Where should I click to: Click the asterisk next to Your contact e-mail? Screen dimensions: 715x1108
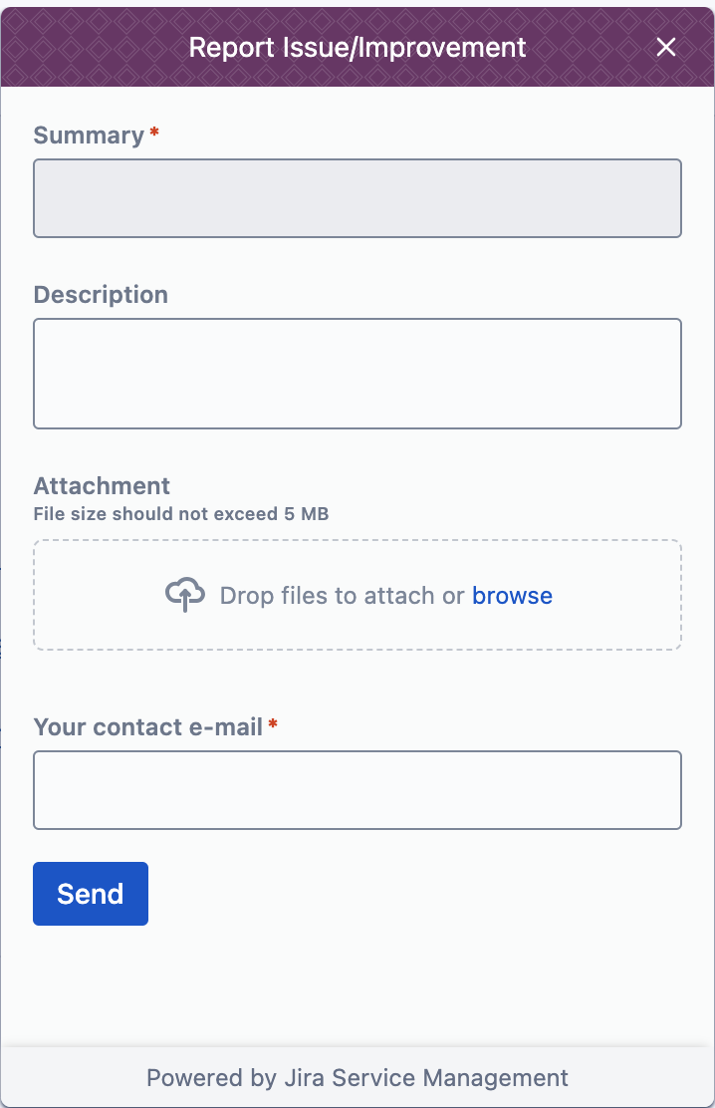tap(273, 723)
